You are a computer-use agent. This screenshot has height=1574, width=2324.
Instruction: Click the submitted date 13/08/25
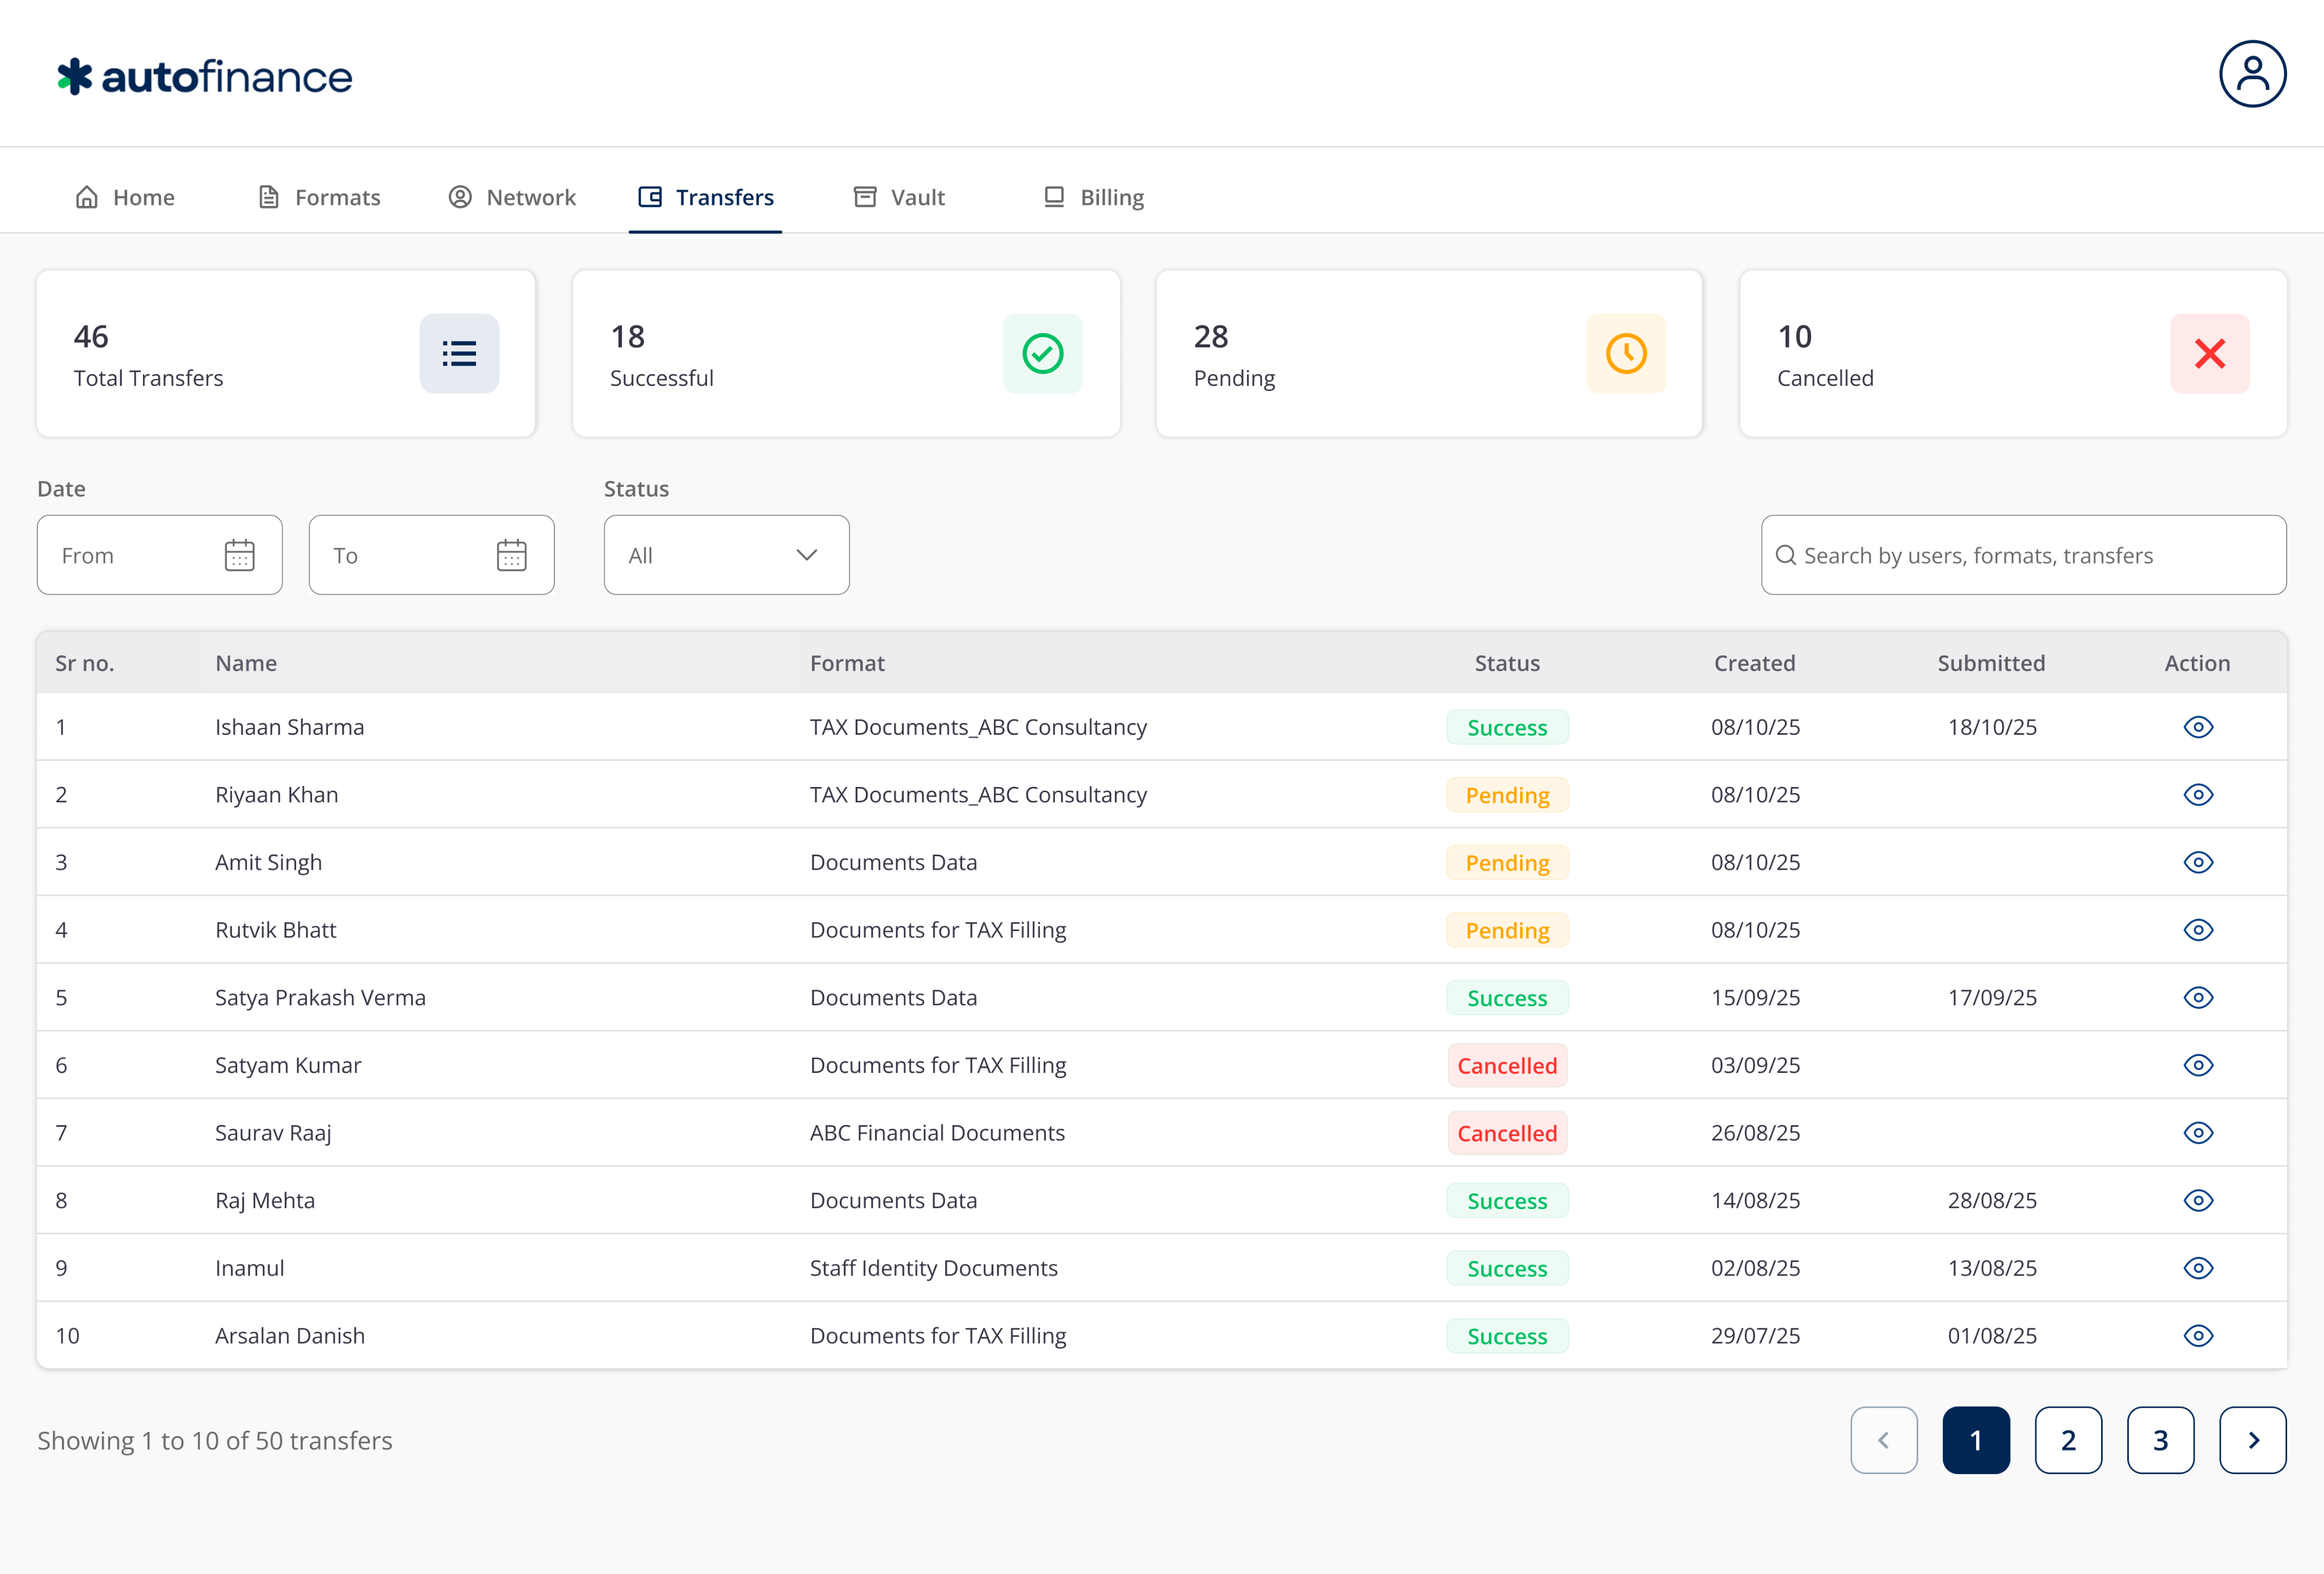[x=1992, y=1268]
